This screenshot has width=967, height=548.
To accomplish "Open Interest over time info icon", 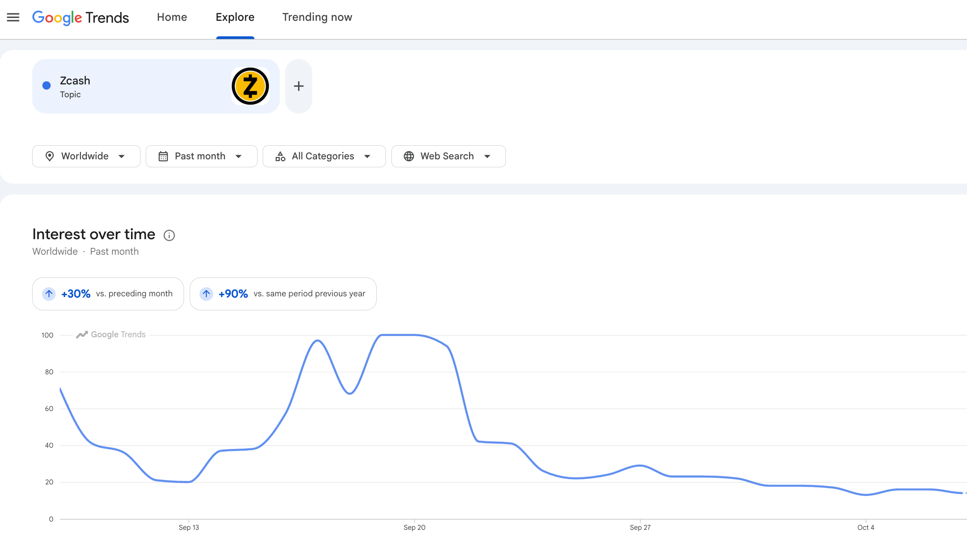I will click(169, 235).
